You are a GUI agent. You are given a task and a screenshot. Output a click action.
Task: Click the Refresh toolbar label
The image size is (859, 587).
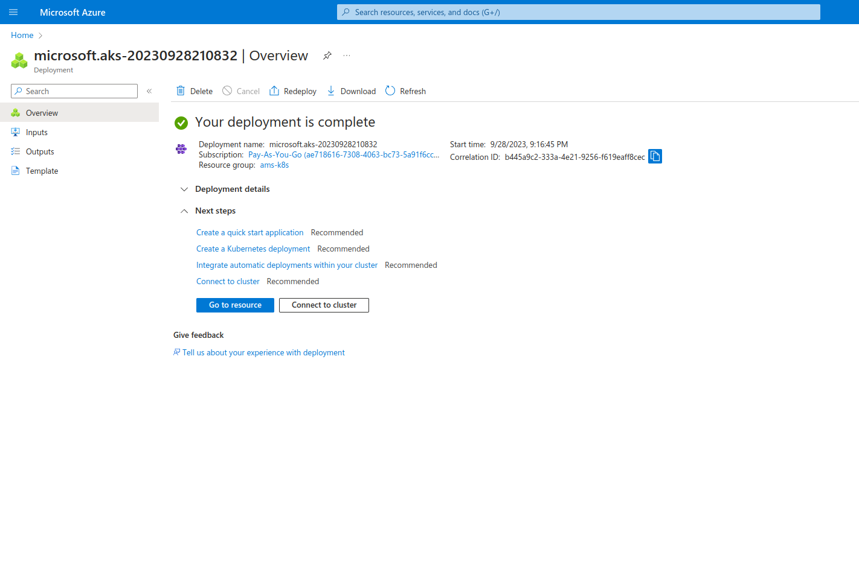point(413,91)
